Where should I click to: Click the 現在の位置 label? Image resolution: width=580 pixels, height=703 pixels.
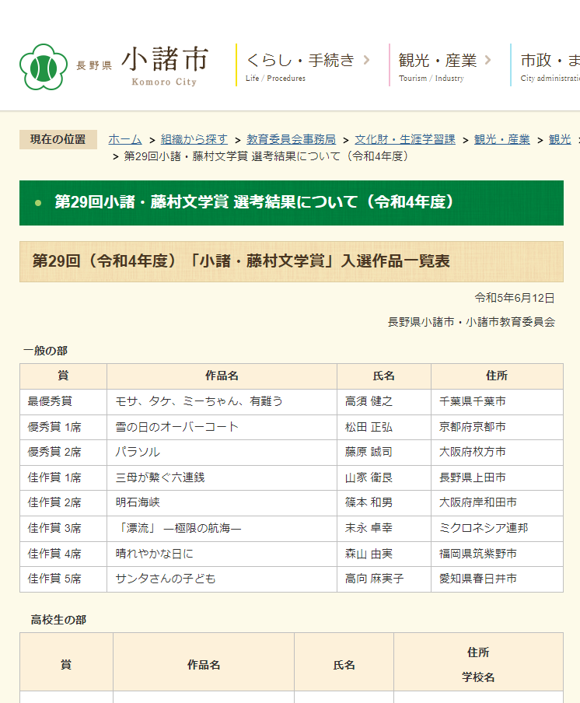(x=58, y=139)
